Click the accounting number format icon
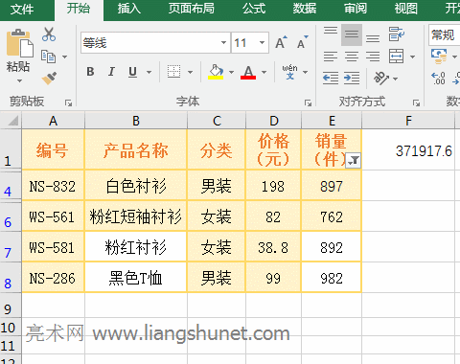 [439, 57]
